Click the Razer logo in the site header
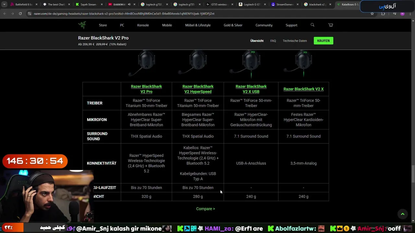Screen dimensions: 415x233 coord(82,25)
